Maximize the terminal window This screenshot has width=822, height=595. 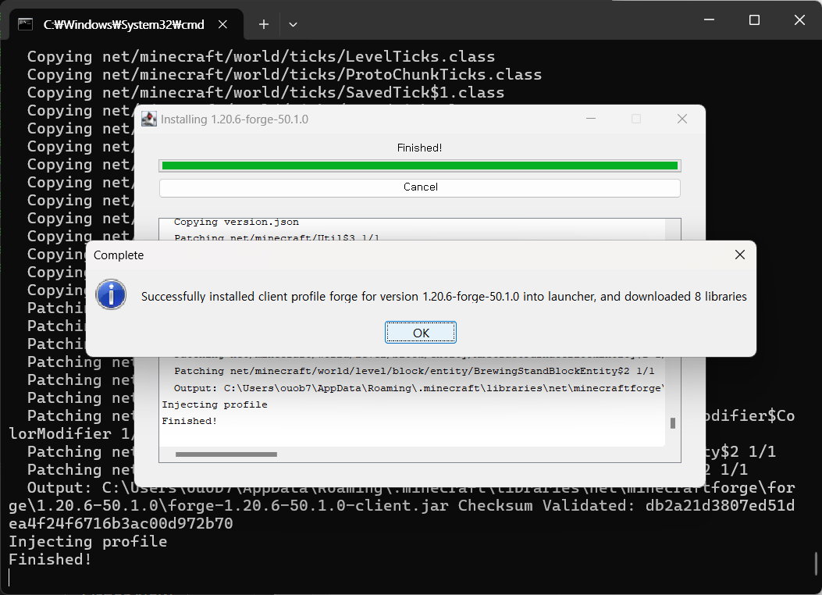pyautogui.click(x=754, y=20)
